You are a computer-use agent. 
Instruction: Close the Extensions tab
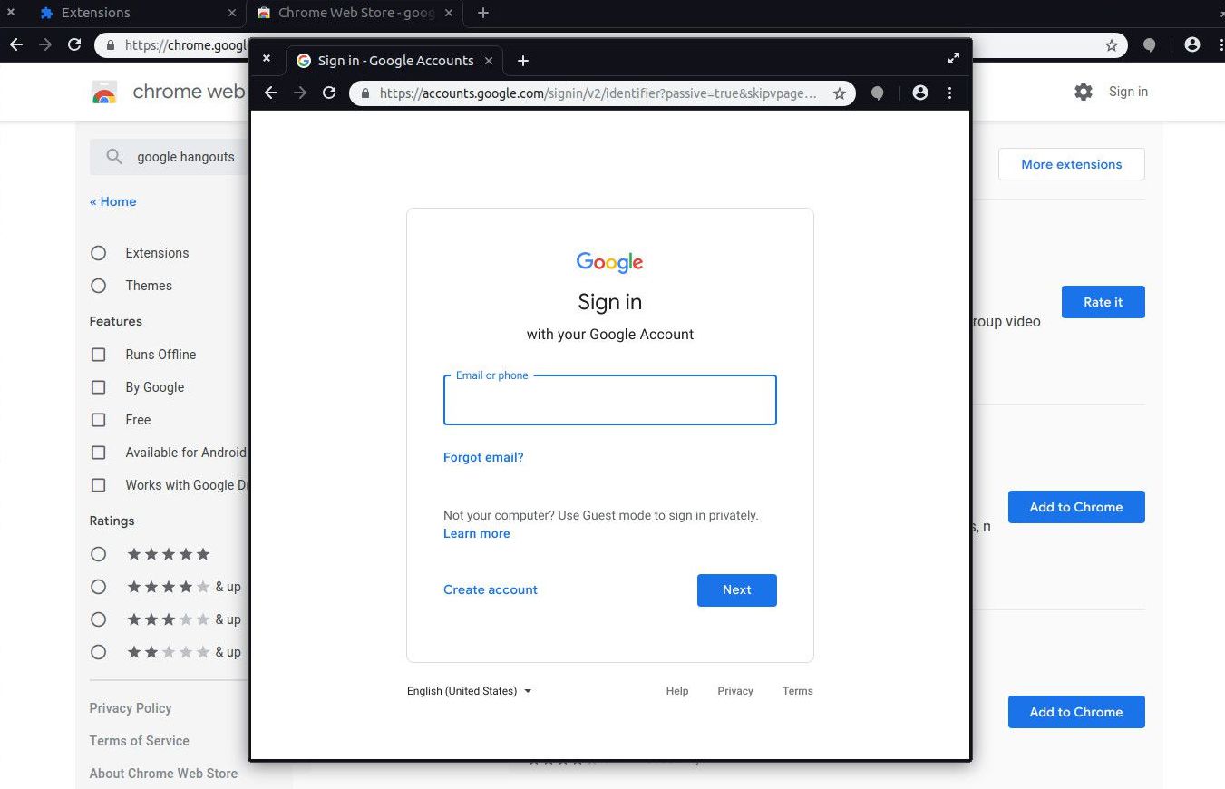(231, 13)
